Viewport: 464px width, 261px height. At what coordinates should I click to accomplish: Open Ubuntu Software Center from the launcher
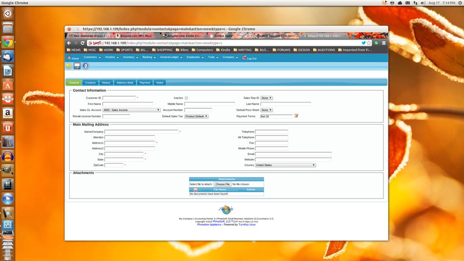click(x=8, y=85)
